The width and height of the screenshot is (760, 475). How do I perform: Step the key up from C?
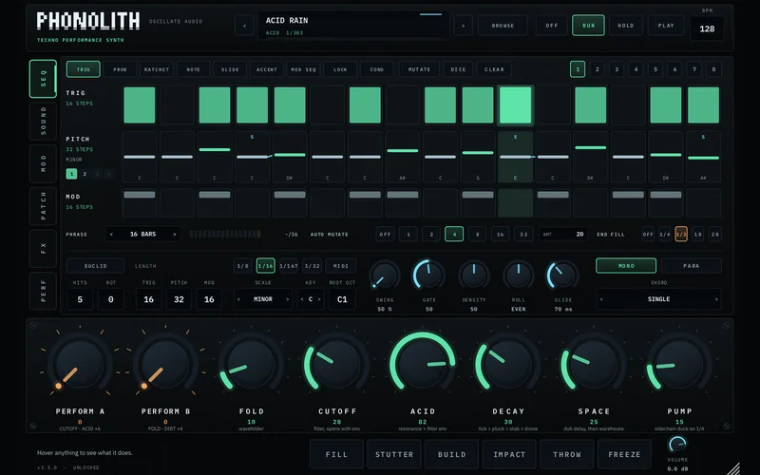tap(319, 299)
